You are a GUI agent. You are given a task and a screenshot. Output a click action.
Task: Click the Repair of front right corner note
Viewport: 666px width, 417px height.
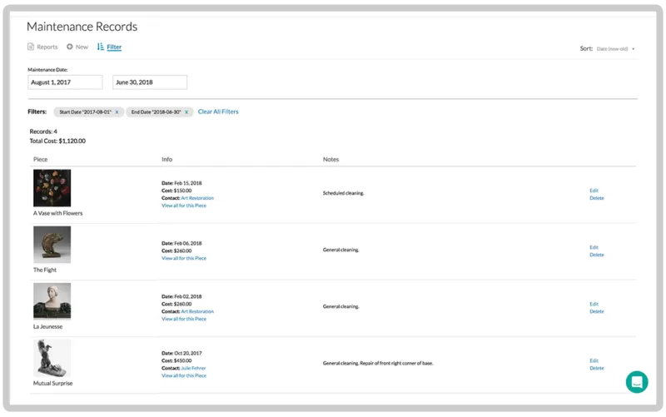point(396,364)
